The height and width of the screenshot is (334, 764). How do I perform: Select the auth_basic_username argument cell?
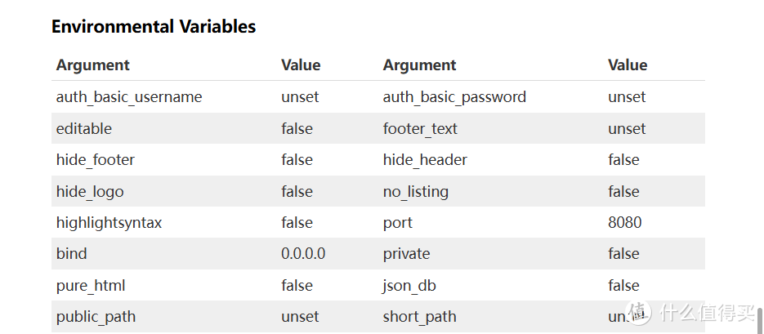pos(129,97)
